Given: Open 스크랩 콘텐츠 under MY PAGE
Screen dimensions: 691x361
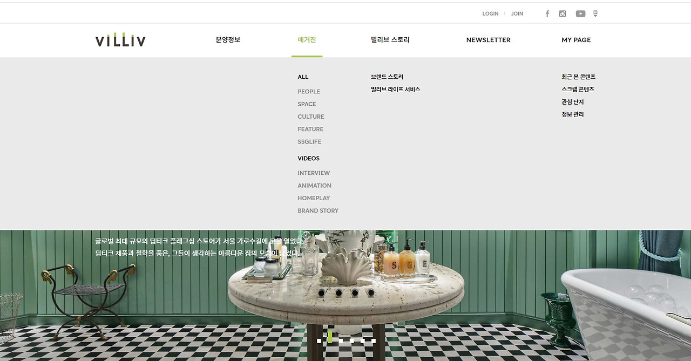Looking at the screenshot, I should [578, 89].
